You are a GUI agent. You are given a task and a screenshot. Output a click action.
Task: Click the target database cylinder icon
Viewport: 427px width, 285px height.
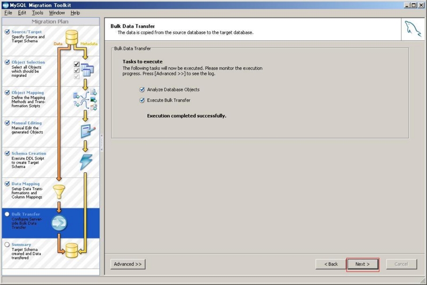tap(72, 250)
